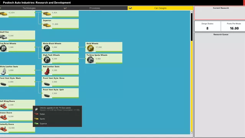The image size is (245, 138).
Task: Open the Processes tab
Action: pos(95,8)
